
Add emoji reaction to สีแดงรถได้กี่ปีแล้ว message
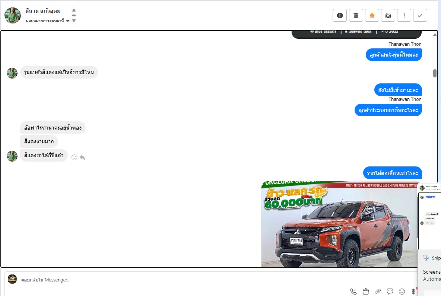click(x=74, y=157)
